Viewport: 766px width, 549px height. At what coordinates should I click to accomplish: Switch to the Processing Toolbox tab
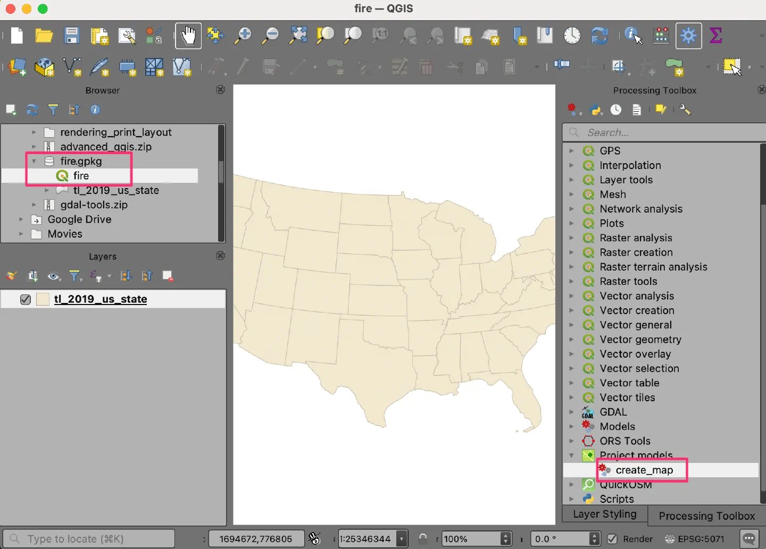pyautogui.click(x=706, y=516)
